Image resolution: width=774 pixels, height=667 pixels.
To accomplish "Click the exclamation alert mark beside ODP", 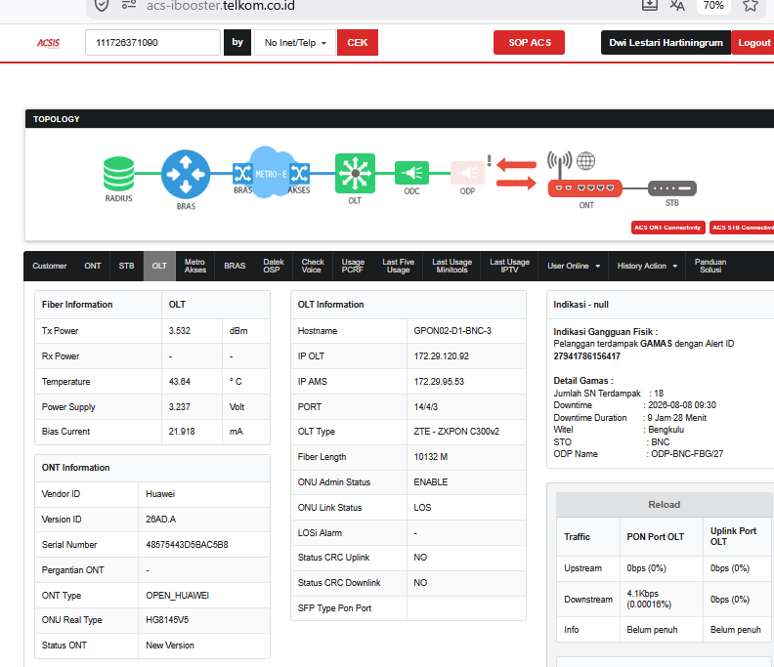I will (489, 160).
